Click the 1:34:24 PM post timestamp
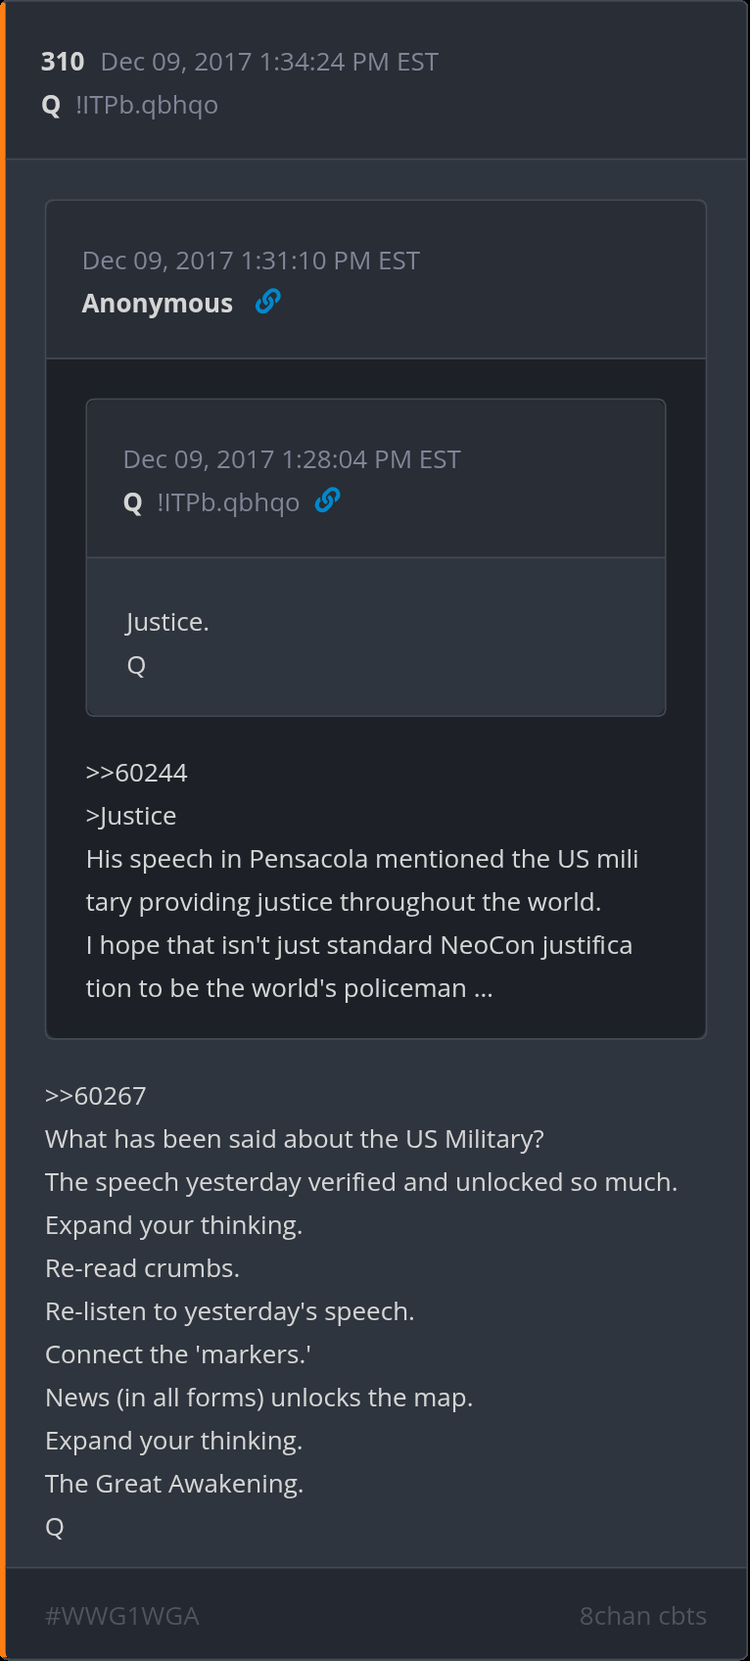The width and height of the screenshot is (750, 1661). 269,62
